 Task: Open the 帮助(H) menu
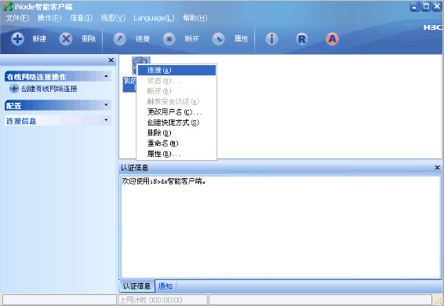(x=195, y=18)
